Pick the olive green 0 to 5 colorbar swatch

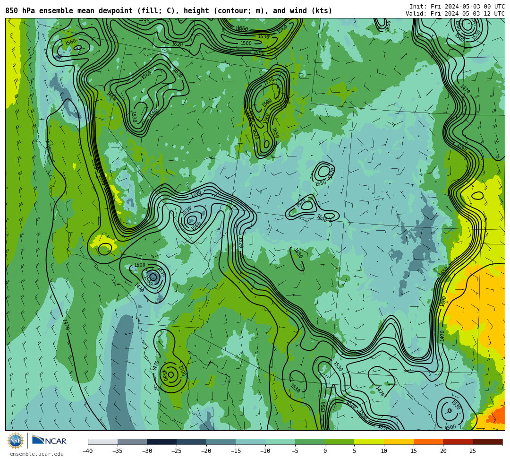[x=340, y=442]
